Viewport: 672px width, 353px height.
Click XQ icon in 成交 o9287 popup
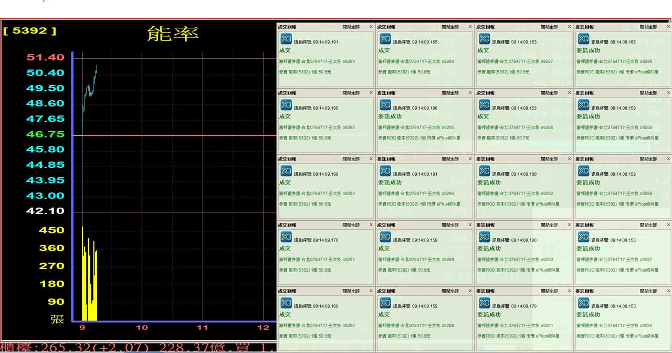(x=485, y=39)
